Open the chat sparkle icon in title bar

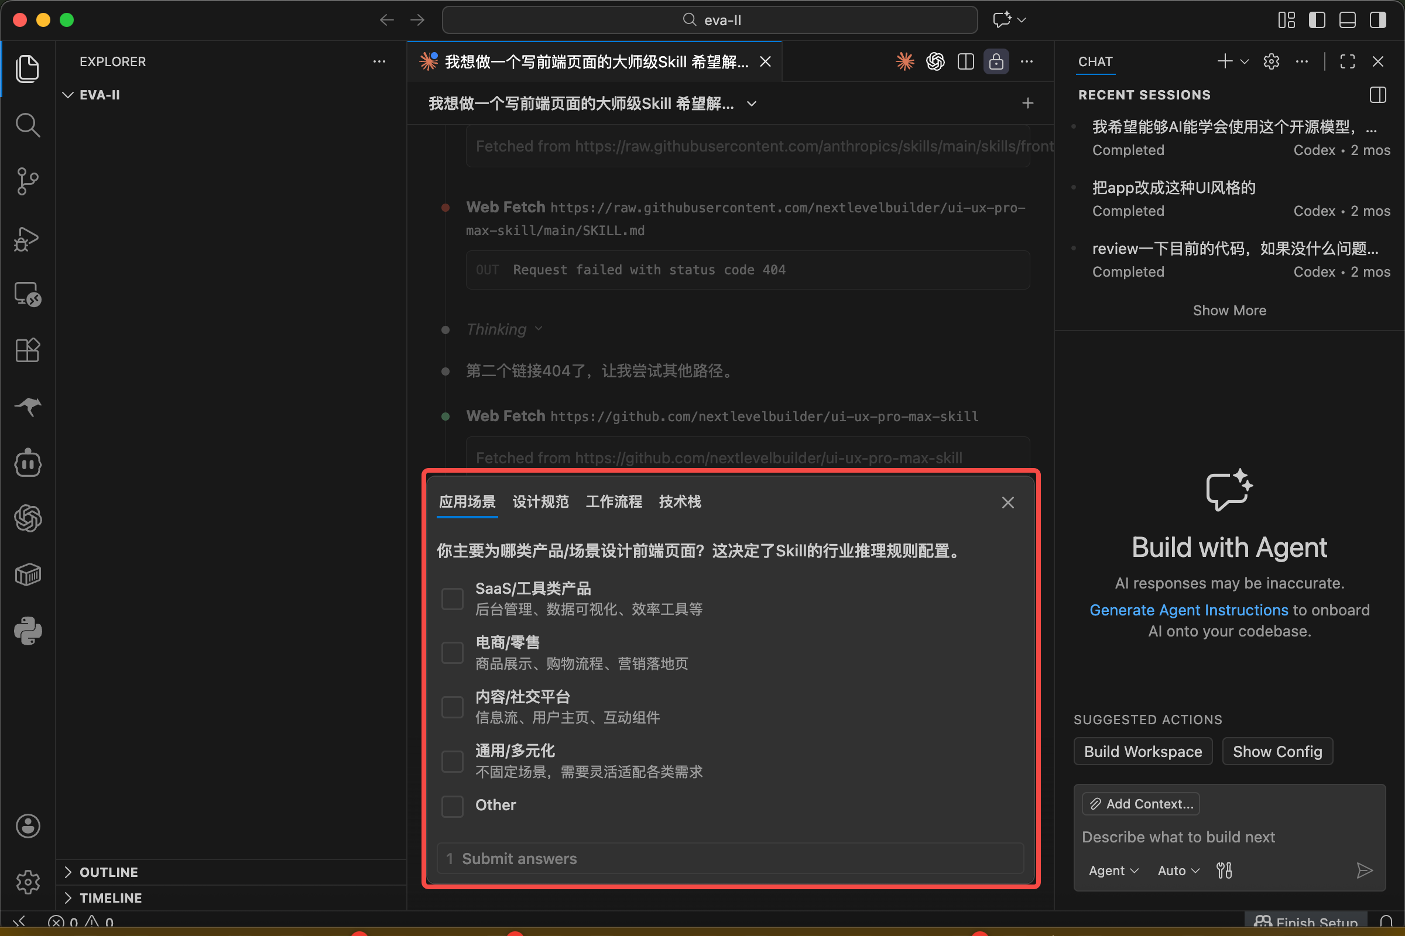(x=1002, y=20)
